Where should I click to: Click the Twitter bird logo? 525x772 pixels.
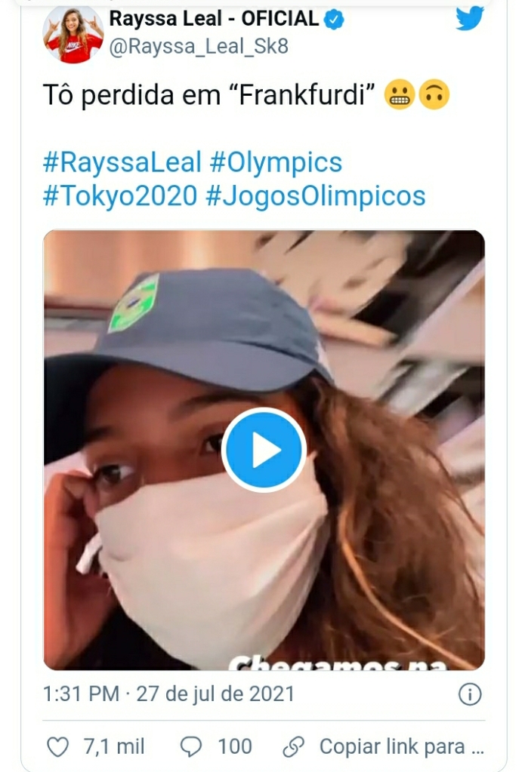[469, 17]
